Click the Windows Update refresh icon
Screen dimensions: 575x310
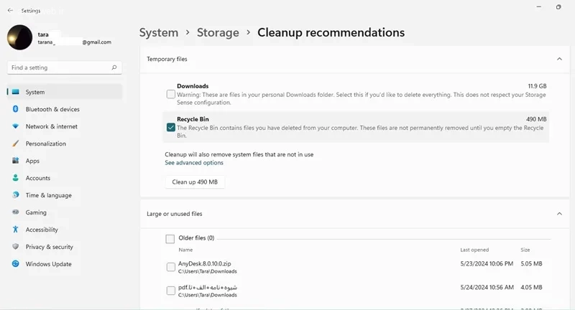tap(15, 264)
